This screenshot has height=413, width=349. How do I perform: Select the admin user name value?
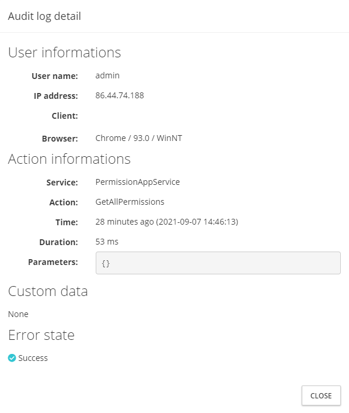tap(107, 75)
